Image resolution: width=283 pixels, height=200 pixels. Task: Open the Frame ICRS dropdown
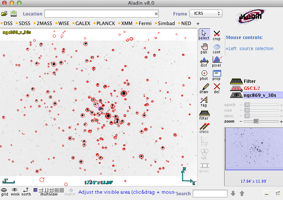pos(206,14)
